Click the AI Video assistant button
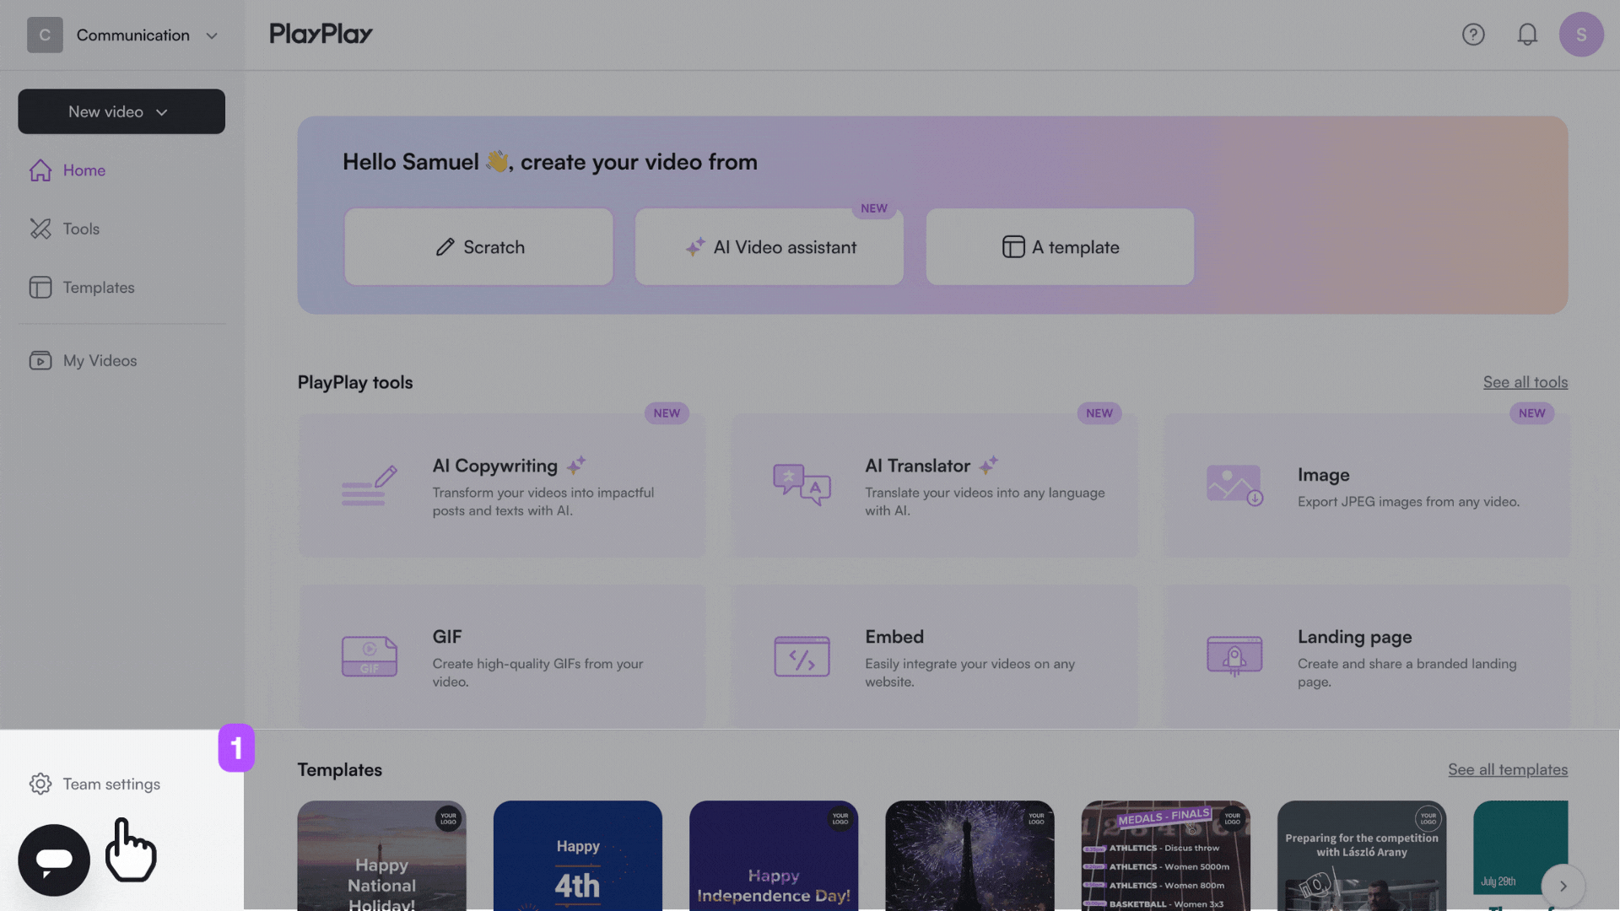This screenshot has height=911, width=1620. [x=769, y=247]
